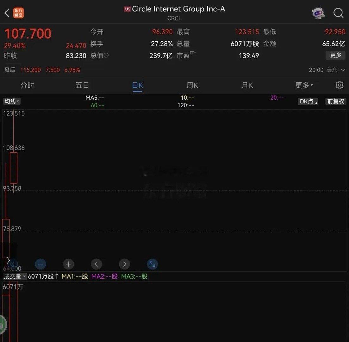
Task: Click the 盘后 change percent 6.96%
Action: click(72, 70)
